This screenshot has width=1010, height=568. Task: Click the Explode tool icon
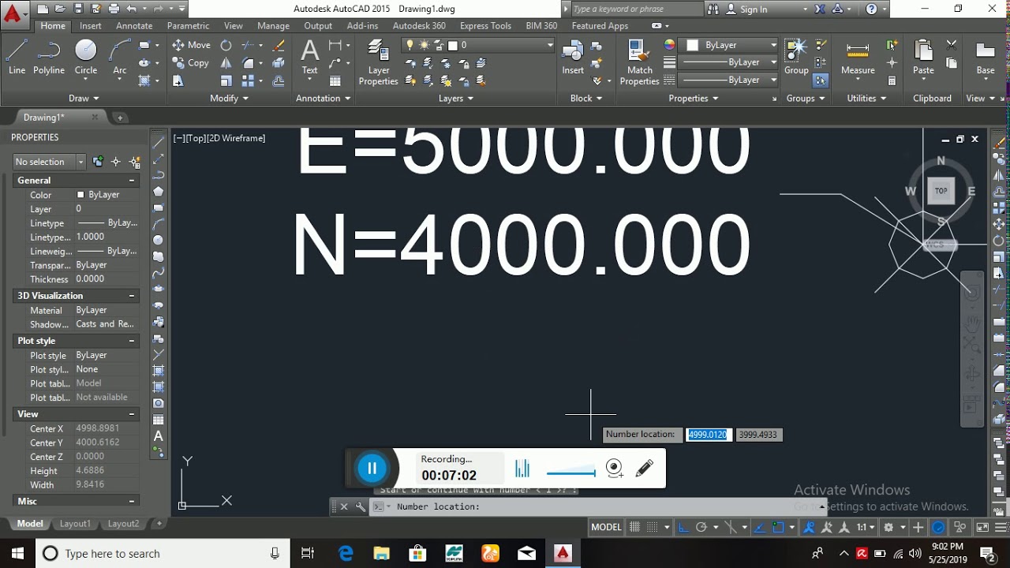tap(278, 63)
